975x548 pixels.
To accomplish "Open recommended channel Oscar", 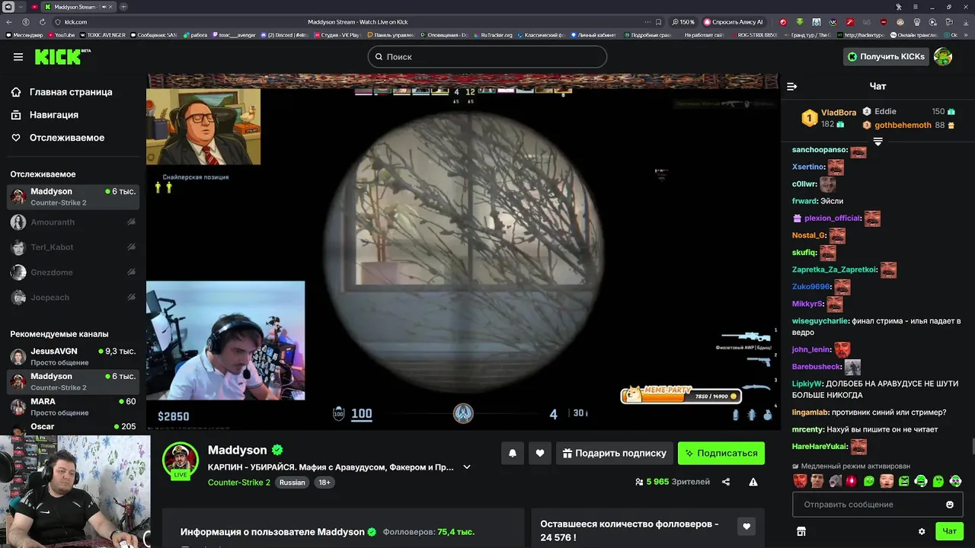I will (x=73, y=427).
